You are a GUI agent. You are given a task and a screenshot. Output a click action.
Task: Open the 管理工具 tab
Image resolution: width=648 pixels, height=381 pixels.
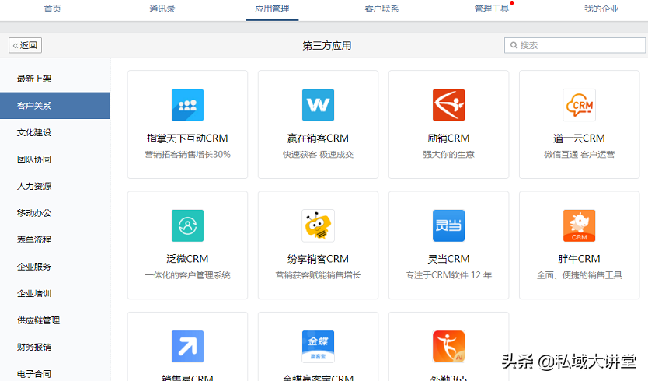coord(491,9)
